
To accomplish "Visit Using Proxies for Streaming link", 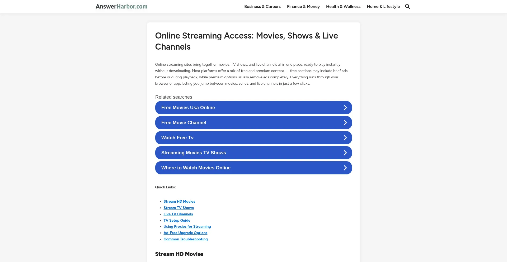I will 187,226.
